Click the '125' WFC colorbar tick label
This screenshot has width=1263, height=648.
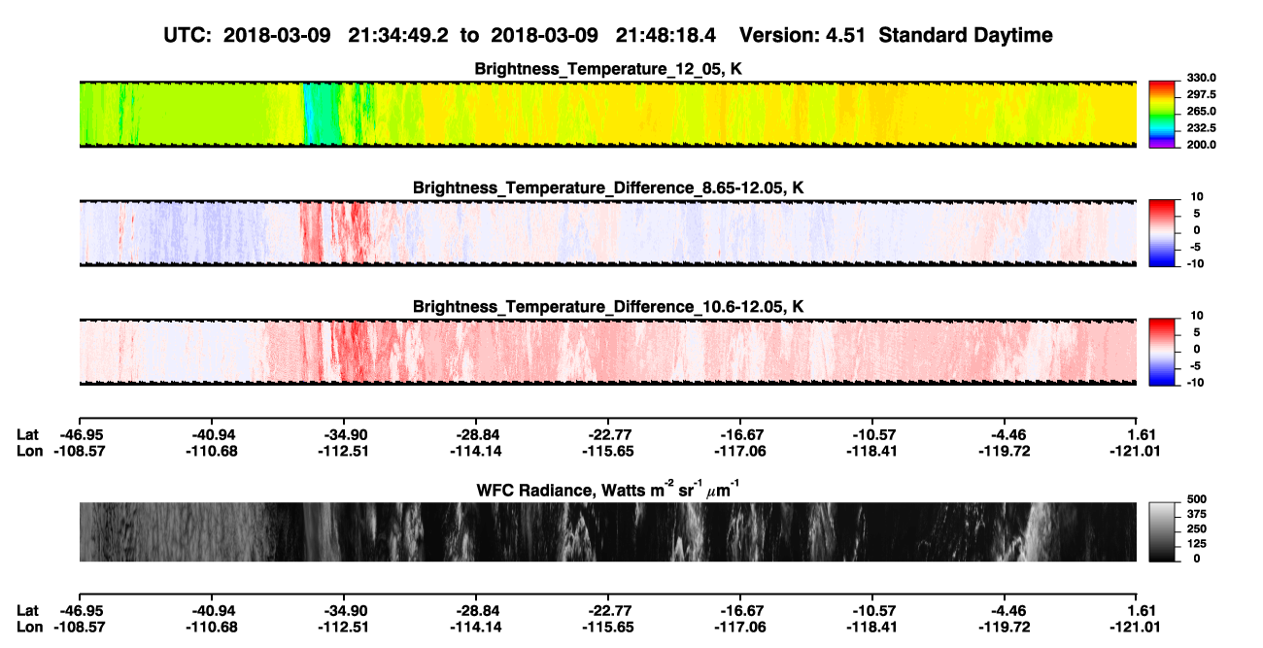(x=1195, y=543)
